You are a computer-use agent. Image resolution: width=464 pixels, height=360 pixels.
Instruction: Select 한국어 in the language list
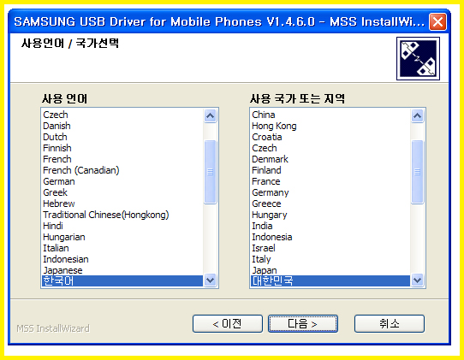coord(122,280)
